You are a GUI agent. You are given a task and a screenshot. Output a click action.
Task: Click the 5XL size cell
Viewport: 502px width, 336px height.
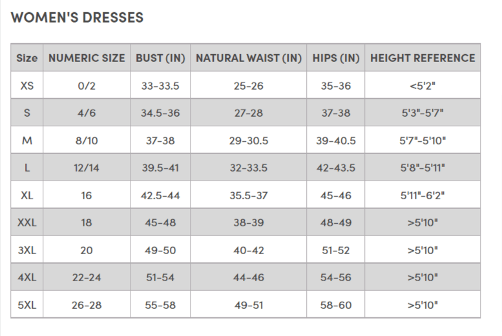(x=27, y=305)
